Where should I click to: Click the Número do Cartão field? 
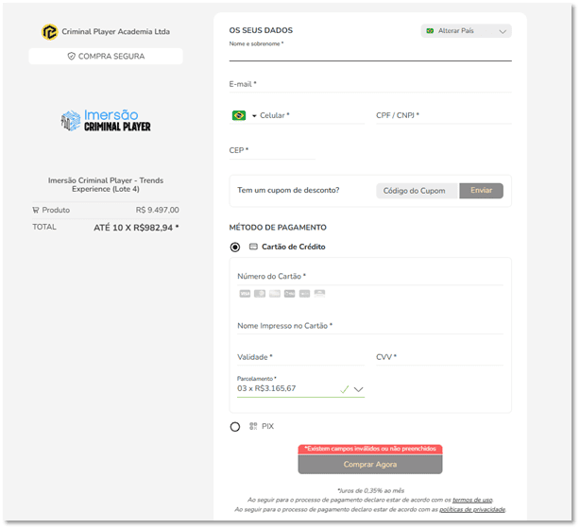(x=370, y=277)
